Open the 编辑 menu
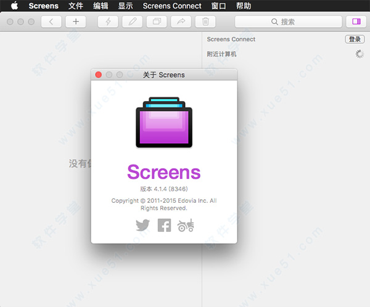Screen dimensions: 370x307 [x=101, y=6]
